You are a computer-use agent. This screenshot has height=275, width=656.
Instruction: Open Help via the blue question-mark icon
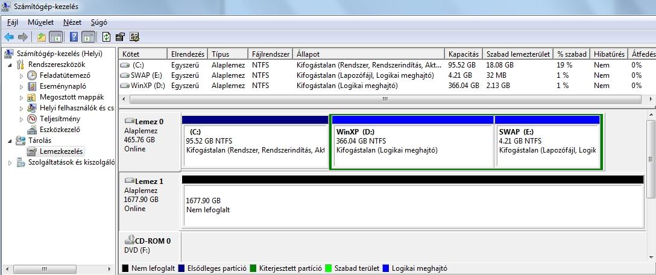click(74, 37)
